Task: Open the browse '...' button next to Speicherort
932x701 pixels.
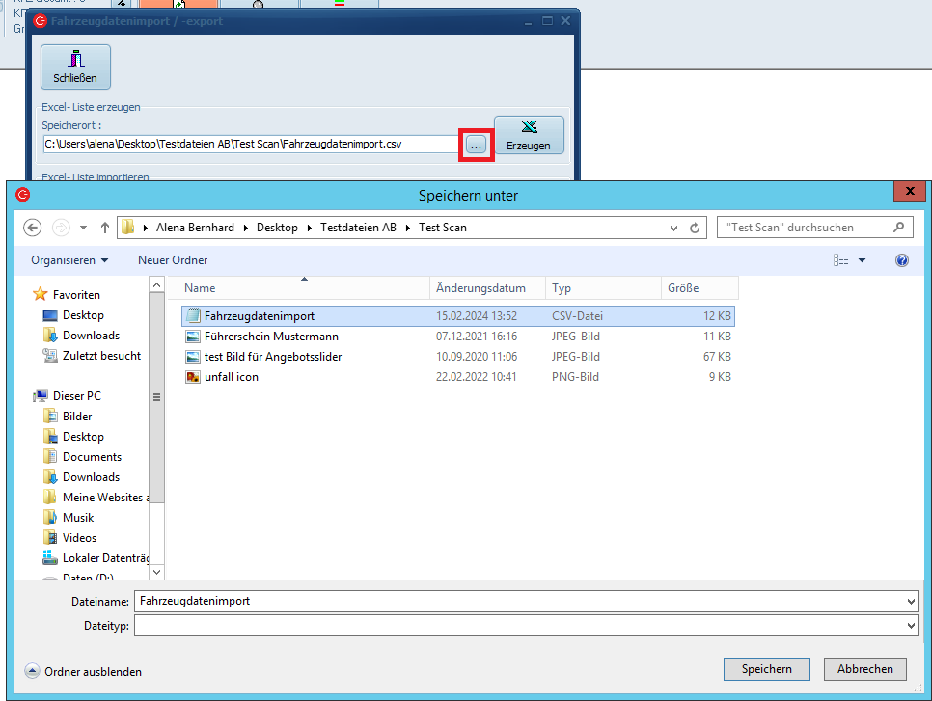Action: 477,144
